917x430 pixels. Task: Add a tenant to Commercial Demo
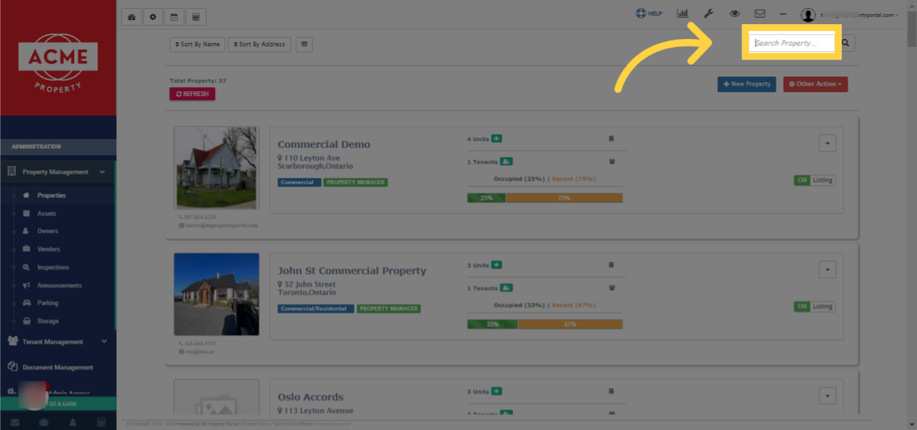[x=507, y=161]
